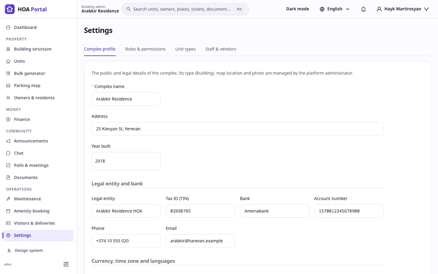Open the Documents page
This screenshot has height=274, width=438.
coord(38,177)
